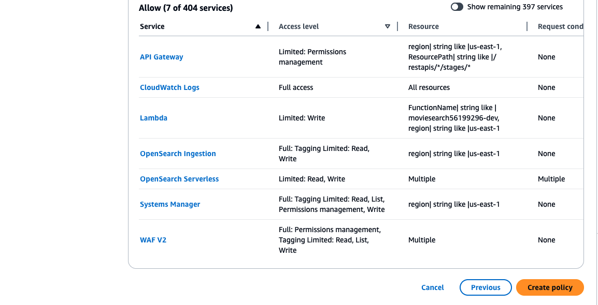Click the Lambda service link
The image size is (598, 305).
coord(153,118)
